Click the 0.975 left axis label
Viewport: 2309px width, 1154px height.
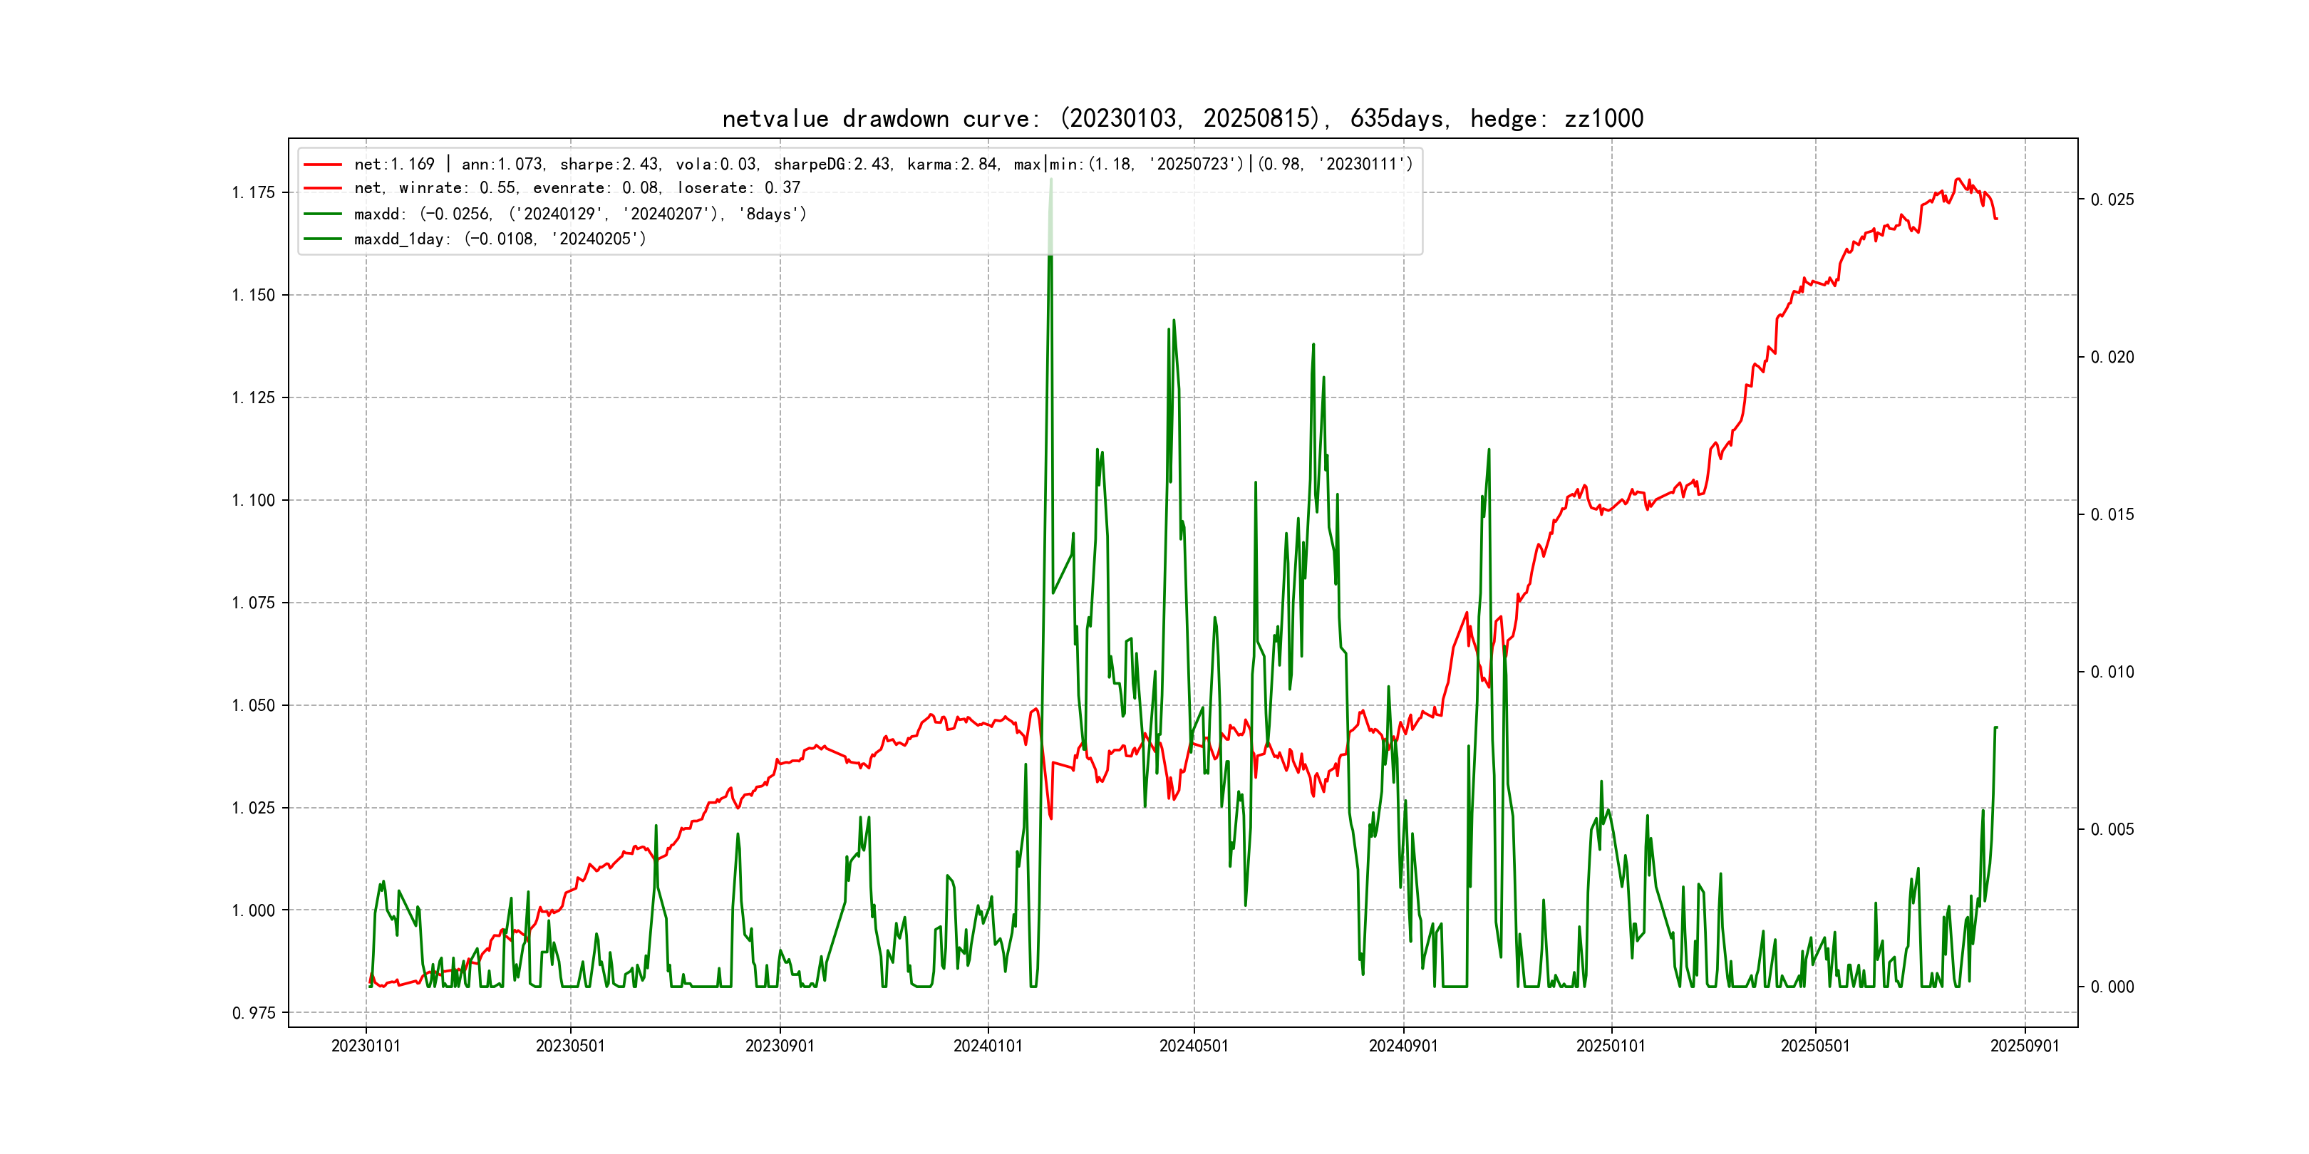click(x=253, y=1014)
